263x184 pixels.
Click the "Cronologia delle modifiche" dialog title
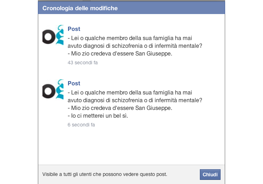(x=80, y=8)
